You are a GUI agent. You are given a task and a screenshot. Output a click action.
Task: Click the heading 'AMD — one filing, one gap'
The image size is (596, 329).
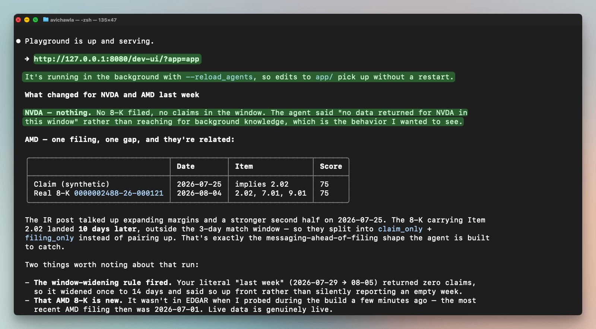coord(130,139)
